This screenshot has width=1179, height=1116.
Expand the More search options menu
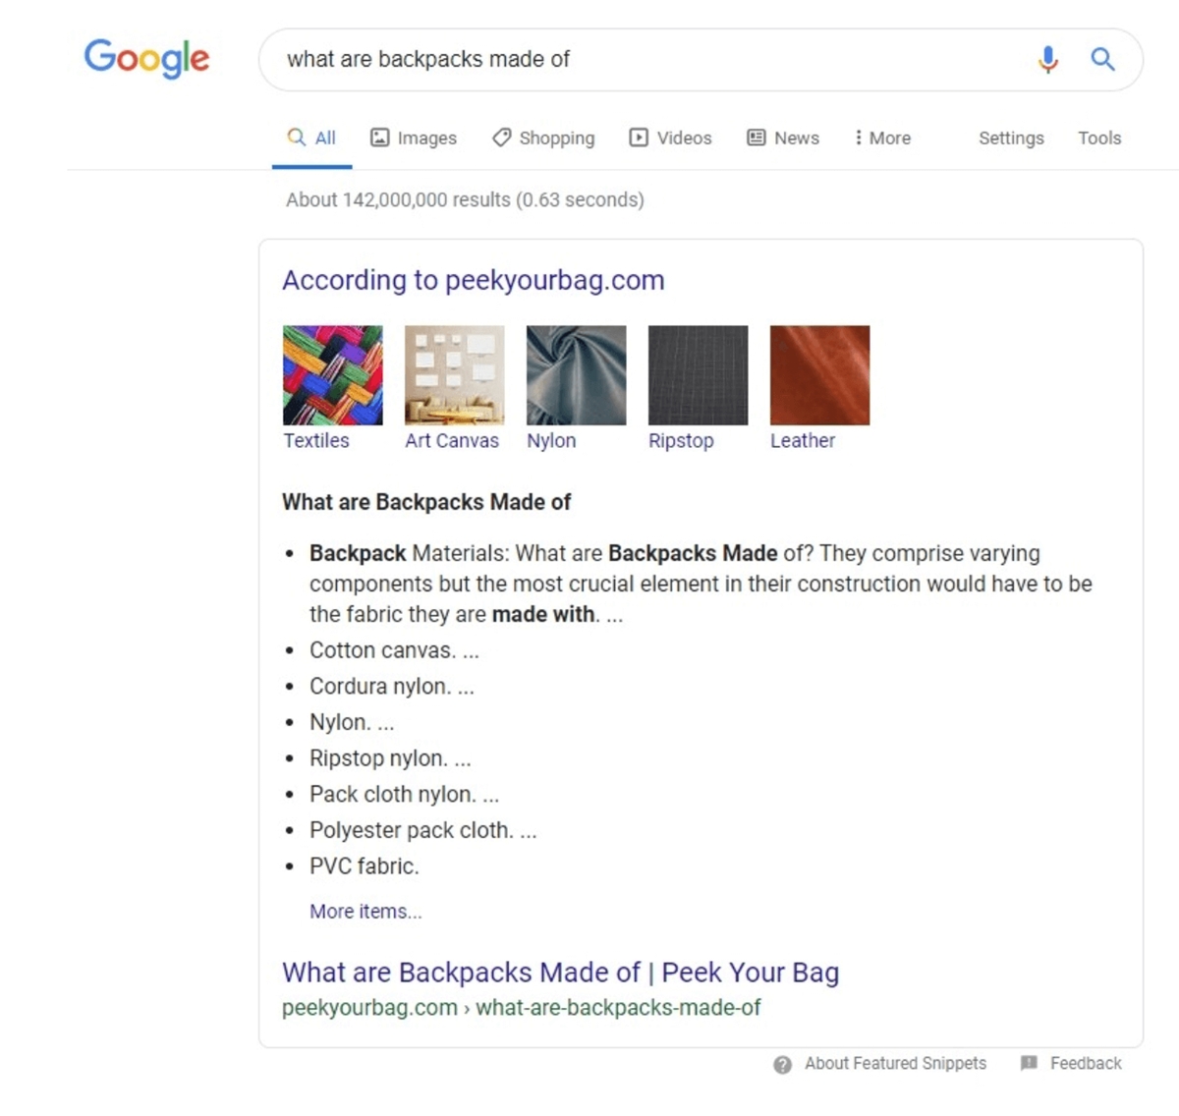[x=881, y=138]
